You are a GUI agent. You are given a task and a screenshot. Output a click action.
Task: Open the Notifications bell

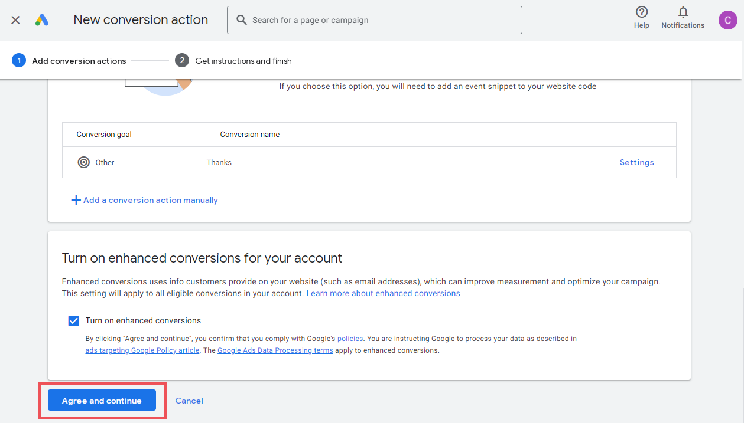(683, 12)
